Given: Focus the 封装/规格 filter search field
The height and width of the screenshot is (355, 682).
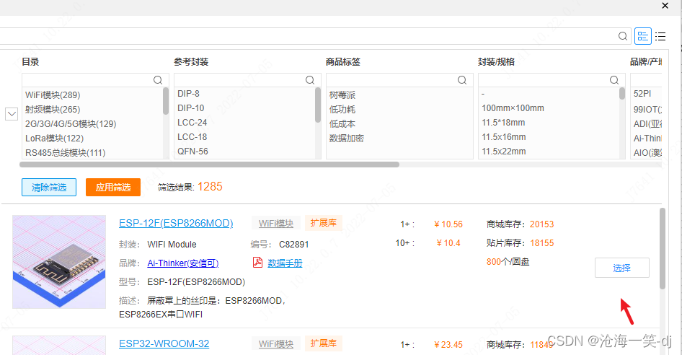Looking at the screenshot, I should pos(551,79).
